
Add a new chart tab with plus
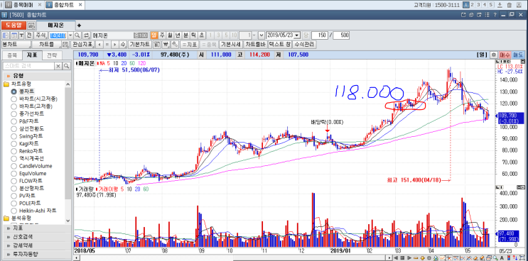pos(79,26)
